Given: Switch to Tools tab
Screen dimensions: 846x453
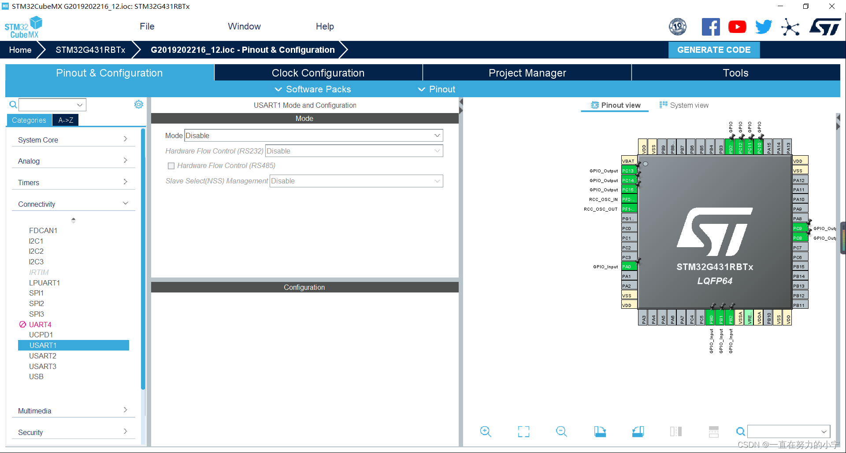Looking at the screenshot, I should [736, 73].
